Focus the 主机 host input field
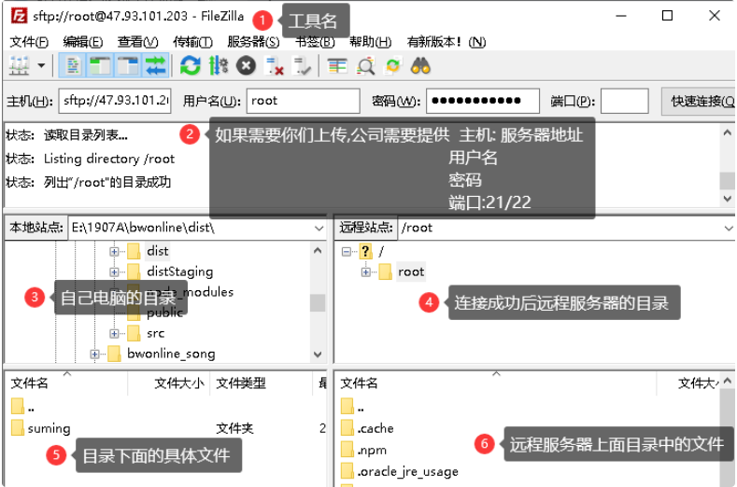737x487 pixels. pyautogui.click(x=115, y=101)
